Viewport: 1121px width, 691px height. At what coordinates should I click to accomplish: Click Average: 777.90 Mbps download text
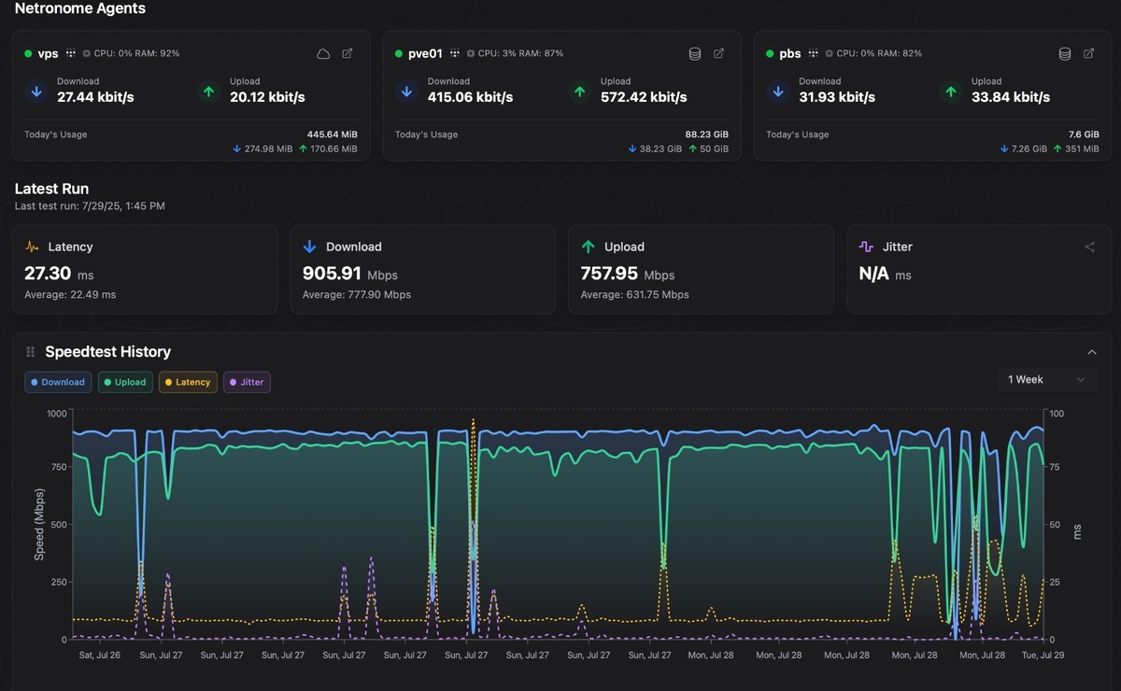[357, 294]
